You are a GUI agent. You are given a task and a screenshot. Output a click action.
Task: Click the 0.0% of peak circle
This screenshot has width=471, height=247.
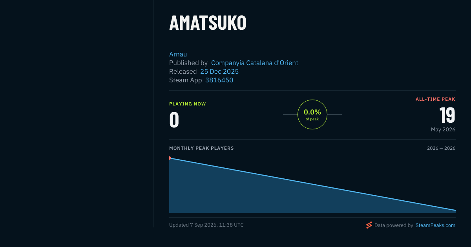(x=312, y=114)
